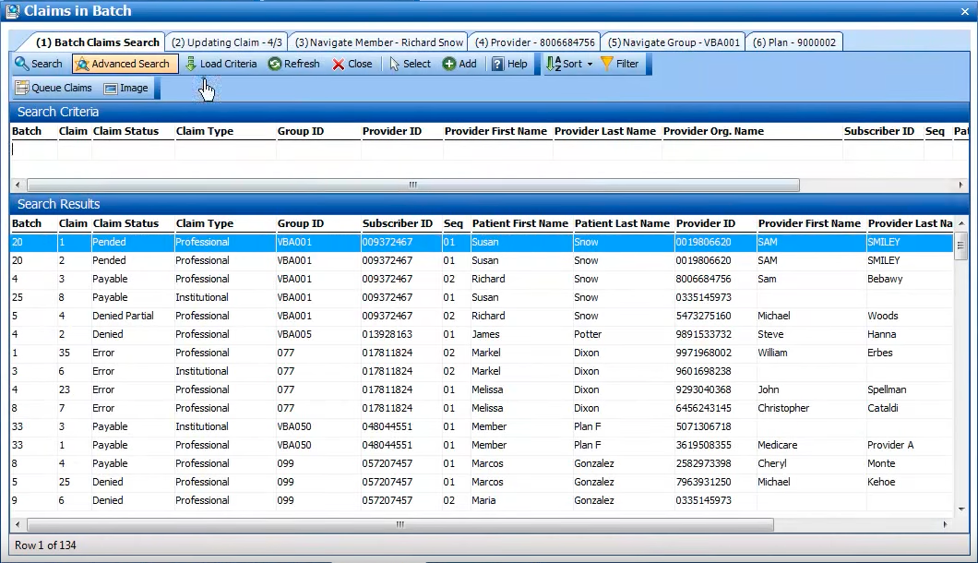The height and width of the screenshot is (563, 978).
Task: Click Search Results scroll up arrow
Action: click(x=961, y=222)
